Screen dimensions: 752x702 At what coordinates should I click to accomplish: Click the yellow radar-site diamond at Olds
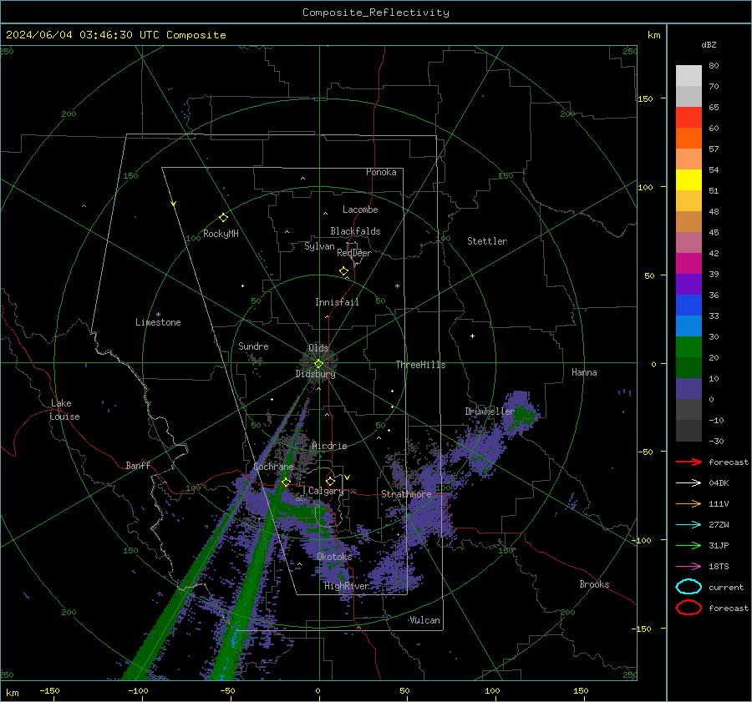pos(318,364)
